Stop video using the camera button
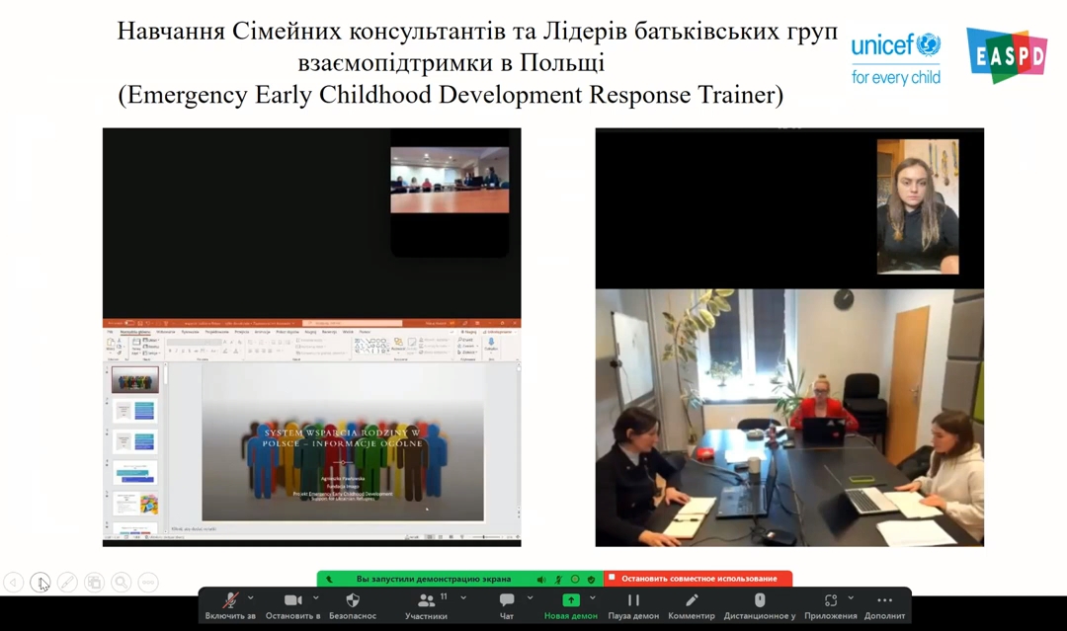This screenshot has height=631, width=1067. click(292, 601)
